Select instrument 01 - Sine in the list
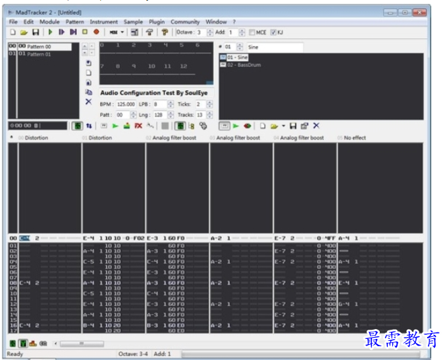 tap(234, 57)
